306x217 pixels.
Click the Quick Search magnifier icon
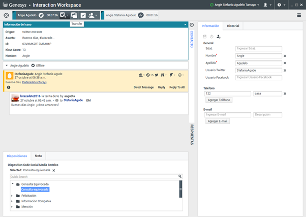point(180,176)
